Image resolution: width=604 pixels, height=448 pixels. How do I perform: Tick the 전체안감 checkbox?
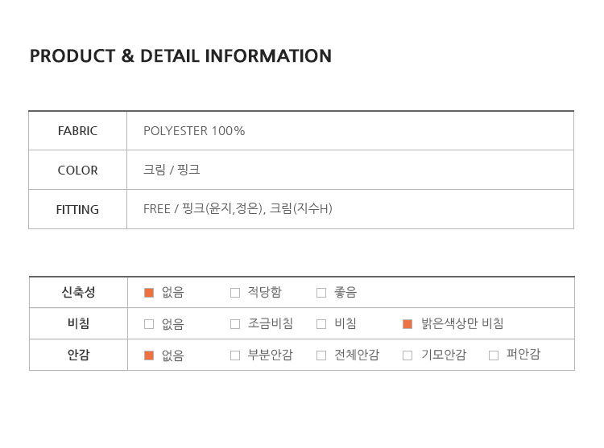[x=321, y=355]
